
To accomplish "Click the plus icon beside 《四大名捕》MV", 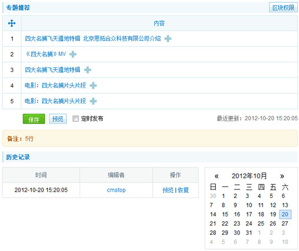I will click(73, 54).
